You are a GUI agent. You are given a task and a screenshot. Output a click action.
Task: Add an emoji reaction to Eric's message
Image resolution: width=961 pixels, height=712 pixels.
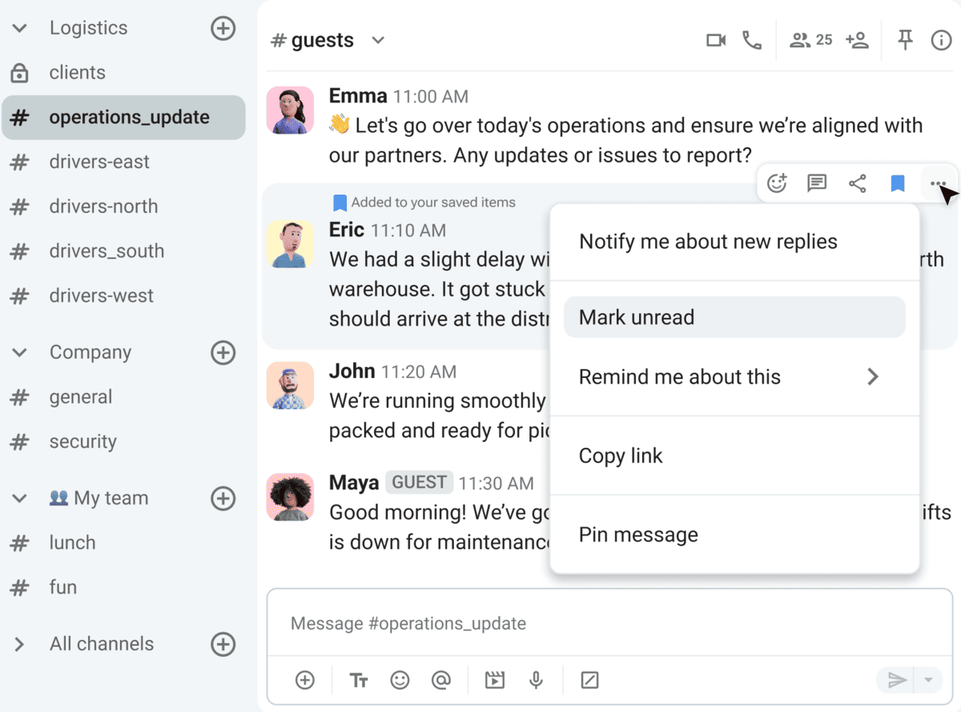[x=776, y=183]
